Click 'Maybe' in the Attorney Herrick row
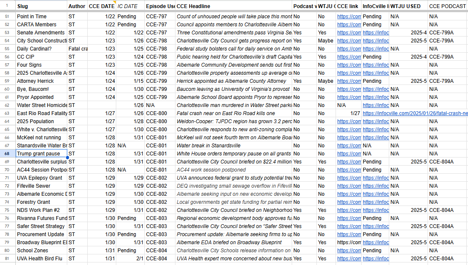Image resolution: width=468 pixels, height=265 pixels. 325,81
